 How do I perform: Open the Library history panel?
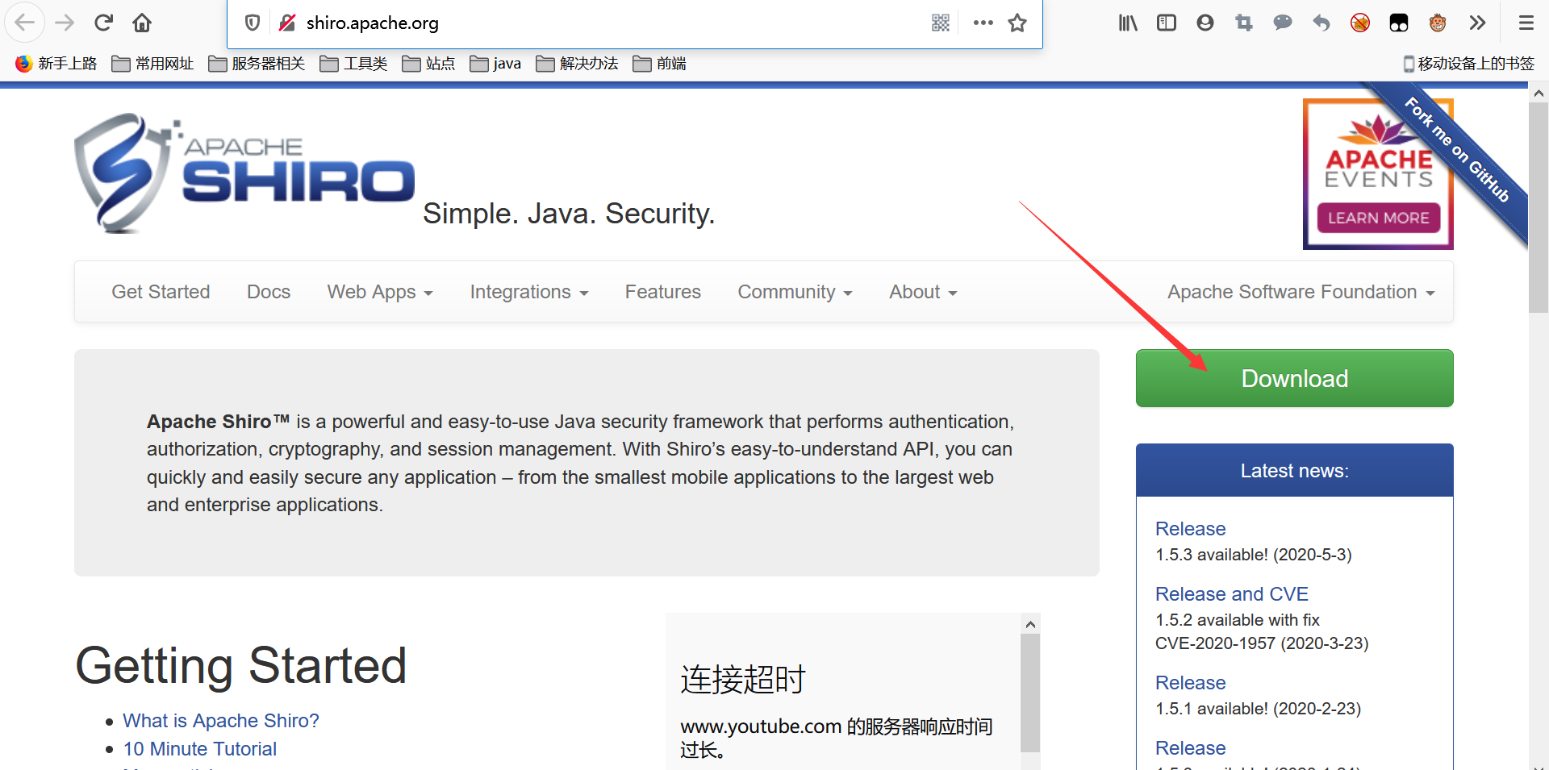tap(1128, 23)
